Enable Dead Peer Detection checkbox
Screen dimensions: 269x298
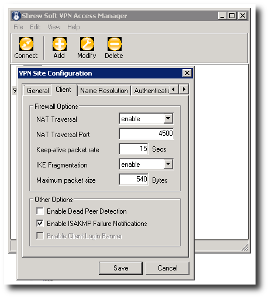(x=40, y=211)
